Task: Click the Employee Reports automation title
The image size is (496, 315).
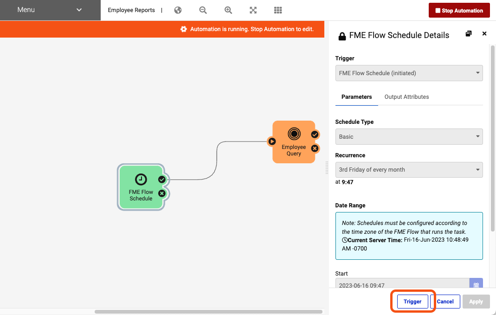Action: click(131, 10)
